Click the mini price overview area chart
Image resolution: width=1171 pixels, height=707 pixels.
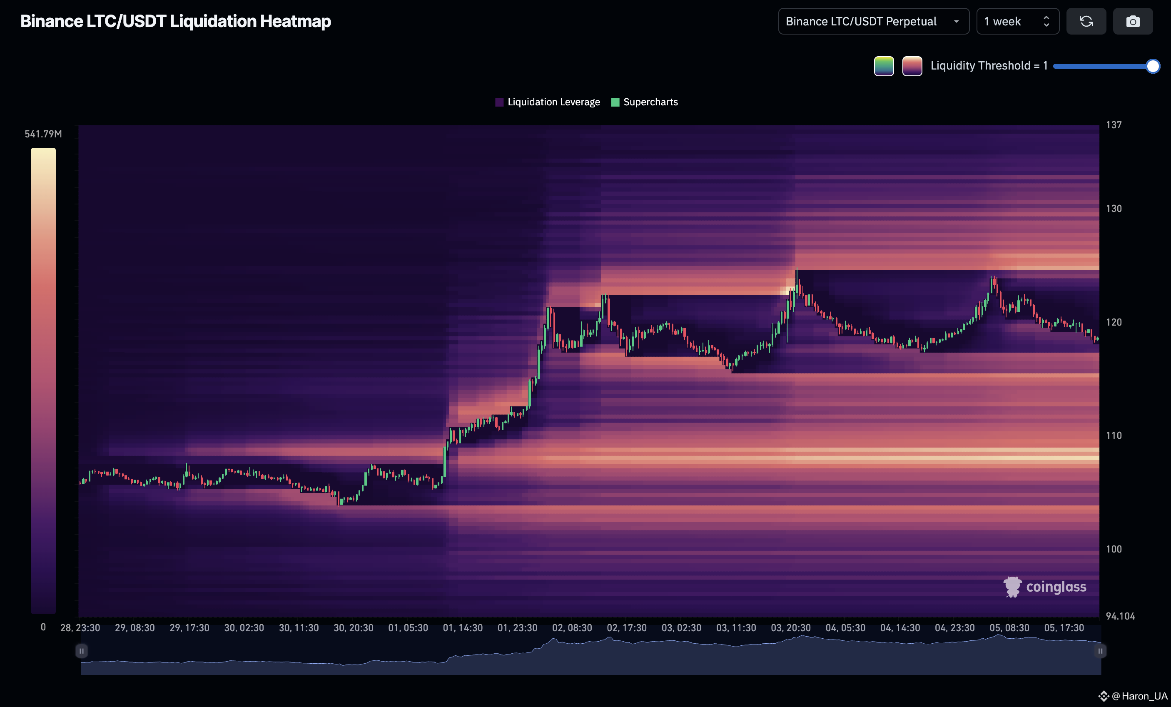tap(591, 654)
